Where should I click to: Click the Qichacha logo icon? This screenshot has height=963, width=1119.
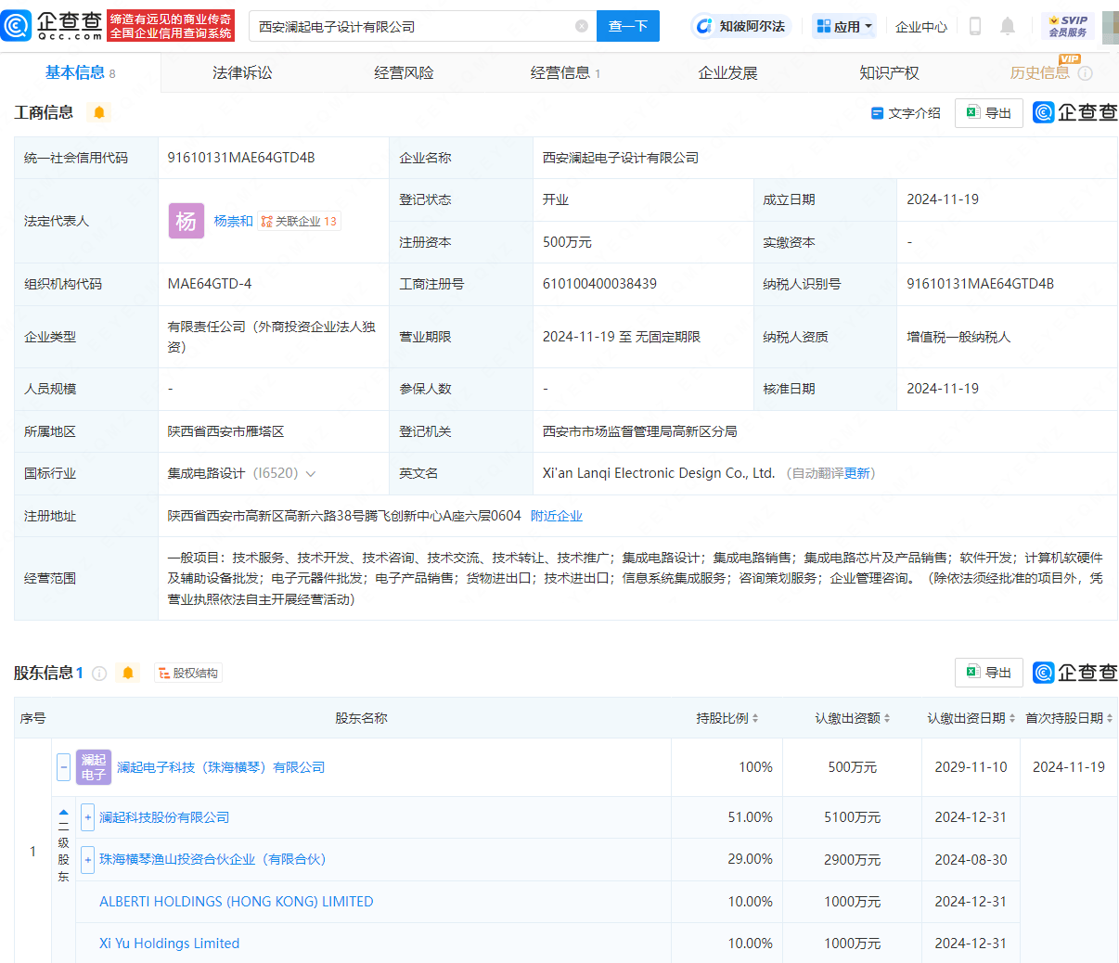pos(17,26)
